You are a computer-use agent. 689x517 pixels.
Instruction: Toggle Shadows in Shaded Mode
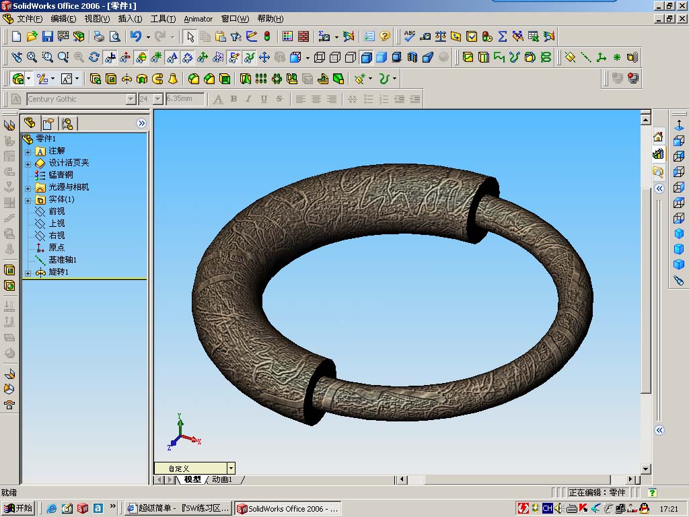click(397, 57)
